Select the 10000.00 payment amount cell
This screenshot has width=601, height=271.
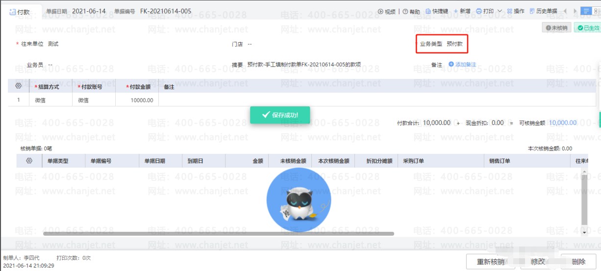137,100
